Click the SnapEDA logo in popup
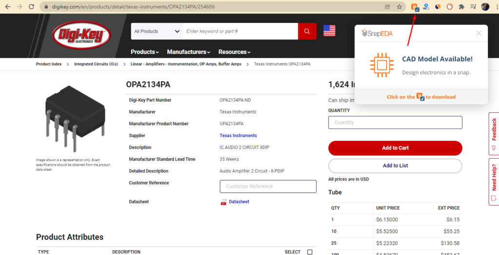Image resolution: width=499 pixels, height=255 pixels. point(377,33)
